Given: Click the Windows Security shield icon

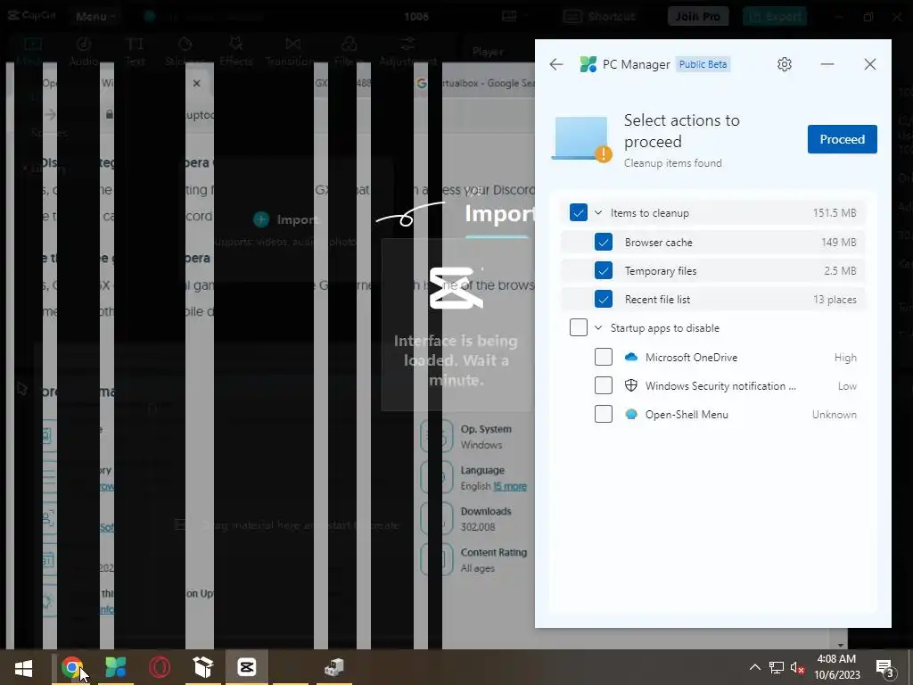Looking at the screenshot, I should click(x=630, y=385).
